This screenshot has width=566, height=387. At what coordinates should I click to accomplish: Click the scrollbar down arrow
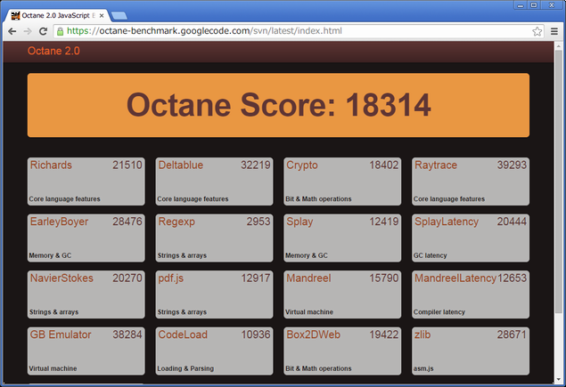pyautogui.click(x=558, y=379)
